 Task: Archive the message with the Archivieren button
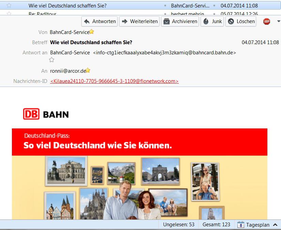(x=180, y=21)
